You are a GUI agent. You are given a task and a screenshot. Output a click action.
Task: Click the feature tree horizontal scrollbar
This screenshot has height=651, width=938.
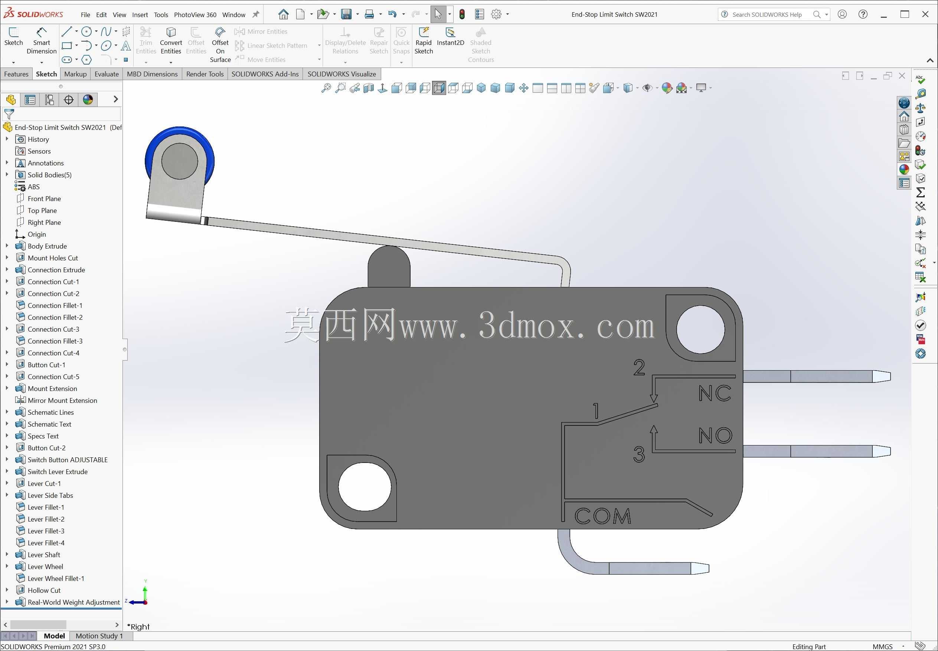tap(61, 625)
